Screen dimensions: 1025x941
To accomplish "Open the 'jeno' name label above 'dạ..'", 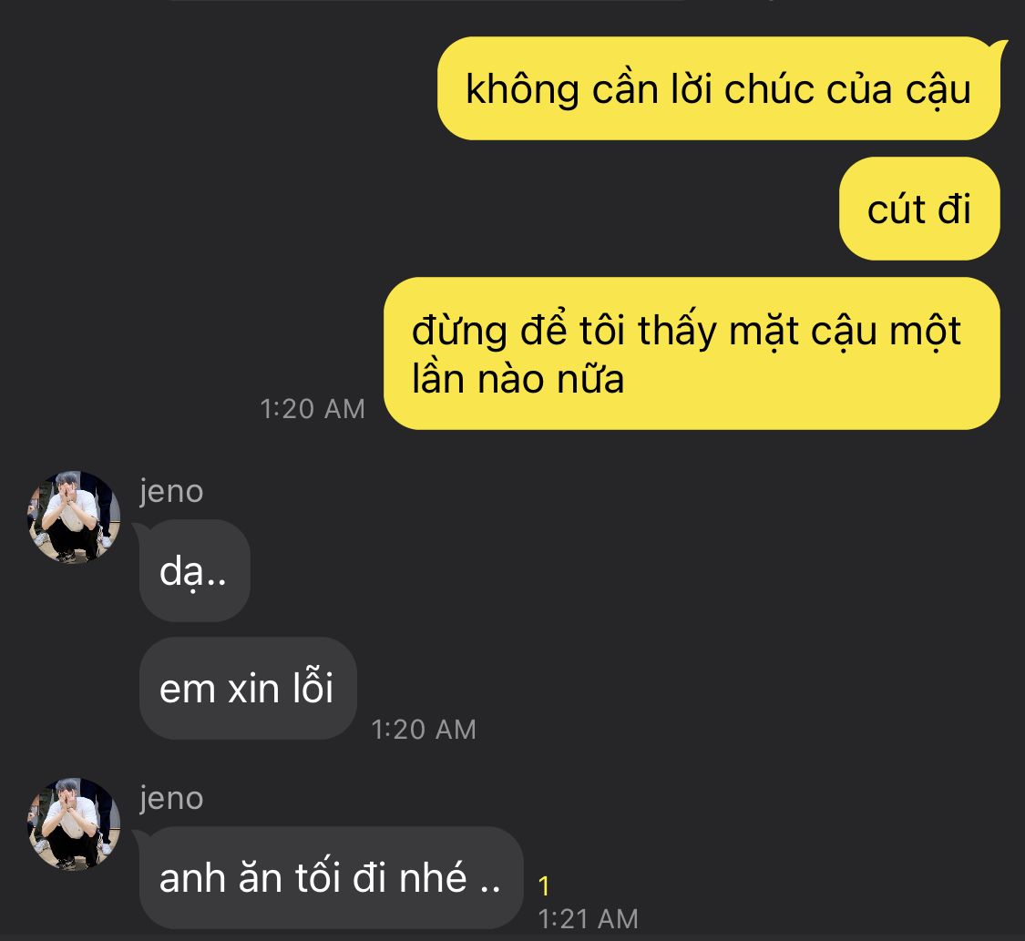I will click(x=171, y=491).
